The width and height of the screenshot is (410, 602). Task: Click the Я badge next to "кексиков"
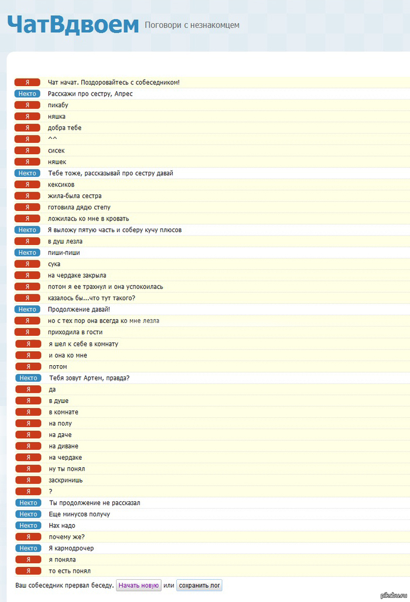point(28,185)
